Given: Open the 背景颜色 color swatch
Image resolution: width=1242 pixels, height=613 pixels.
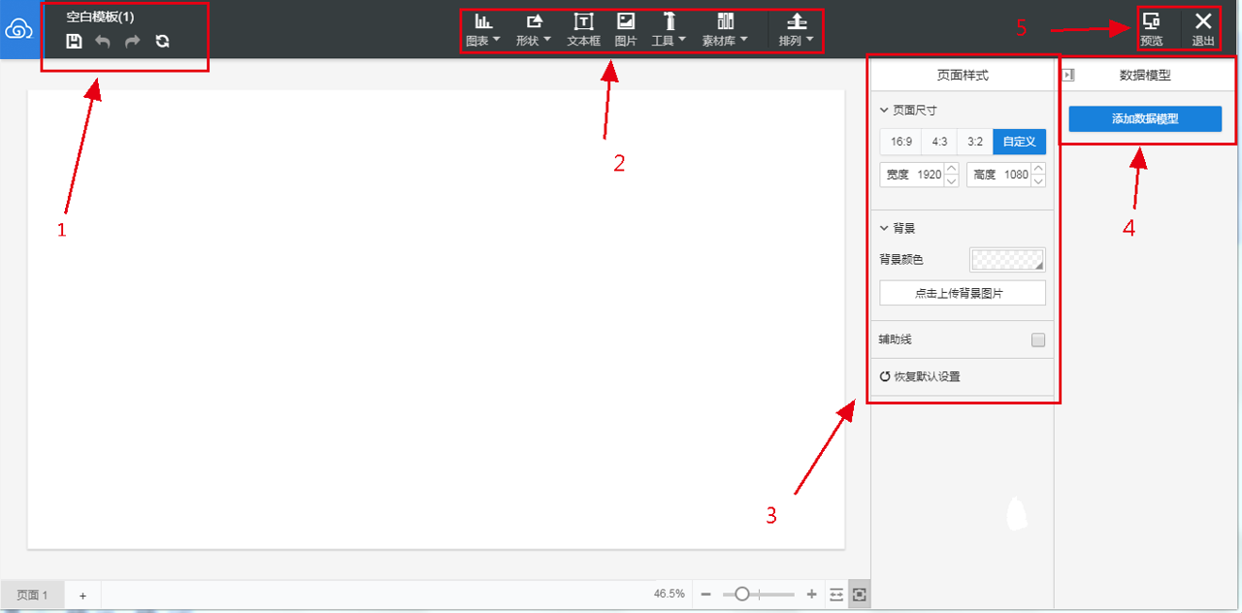Looking at the screenshot, I should pyautogui.click(x=1007, y=260).
